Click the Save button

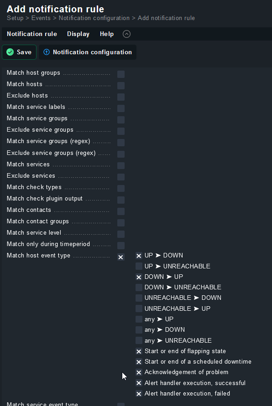[x=19, y=52]
